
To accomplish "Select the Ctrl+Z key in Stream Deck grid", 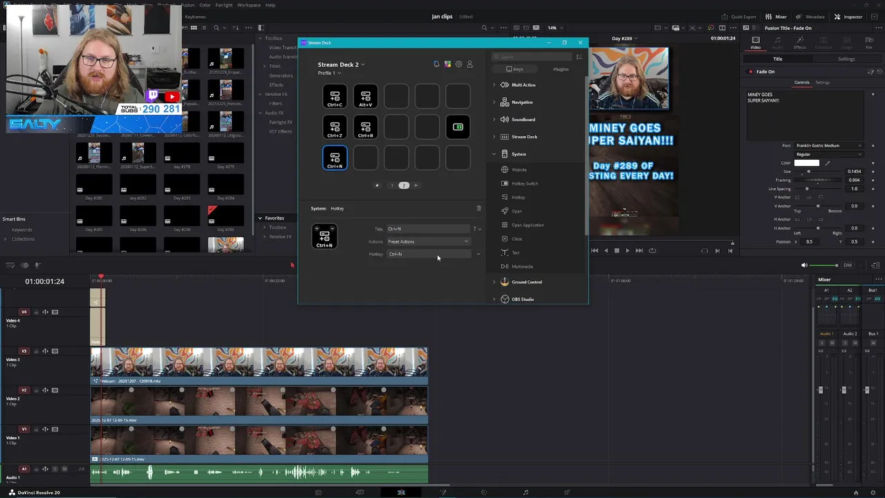I will (x=335, y=128).
